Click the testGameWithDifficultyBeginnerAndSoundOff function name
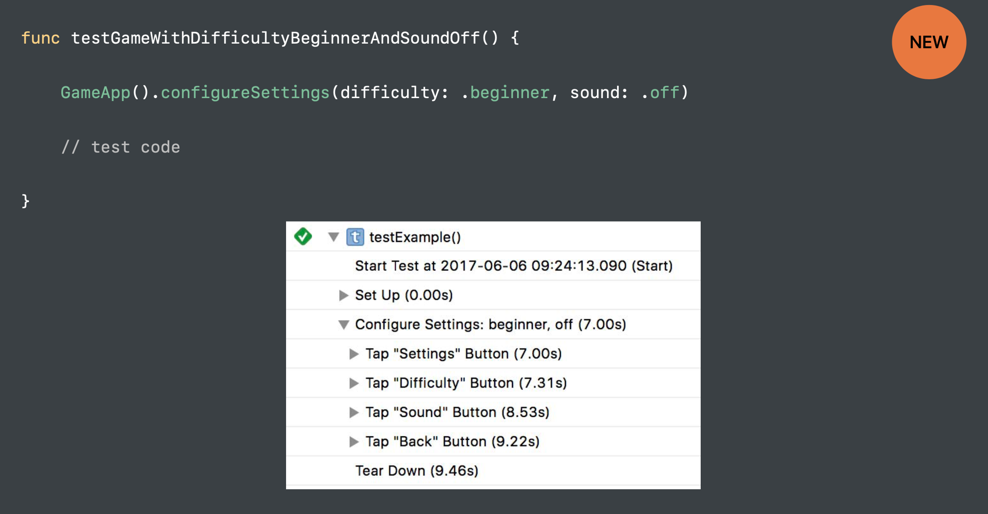Screen dimensions: 988x514 point(274,38)
